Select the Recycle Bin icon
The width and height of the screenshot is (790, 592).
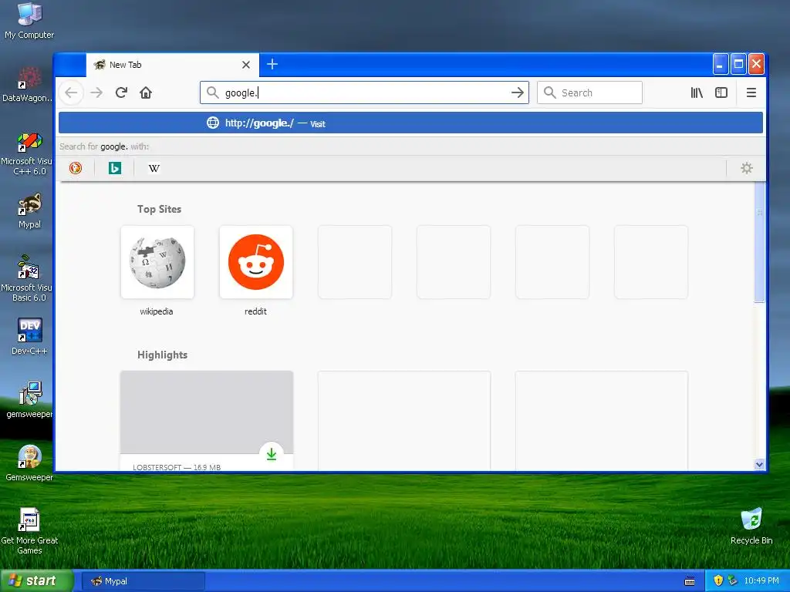click(x=751, y=526)
